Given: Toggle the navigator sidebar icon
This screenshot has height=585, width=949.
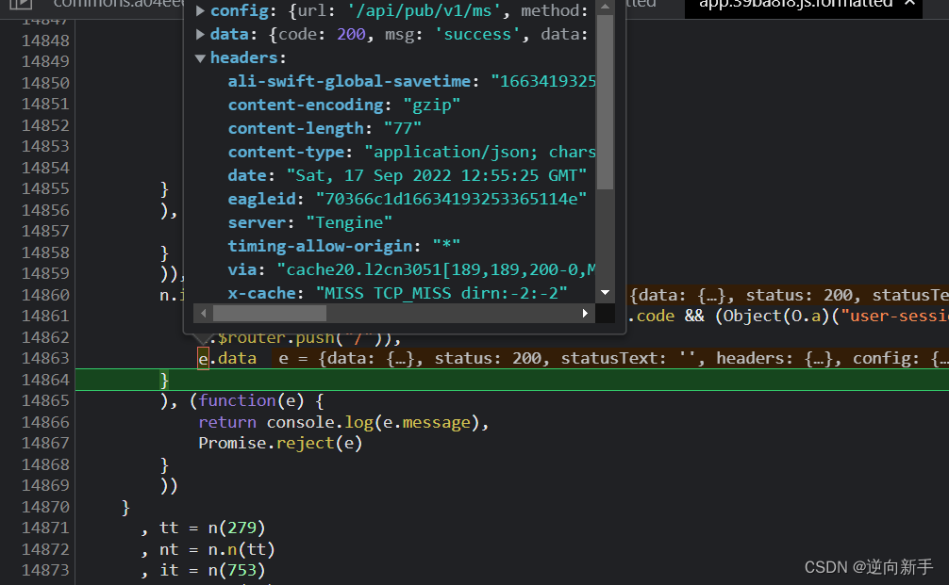Looking at the screenshot, I should 21,4.
